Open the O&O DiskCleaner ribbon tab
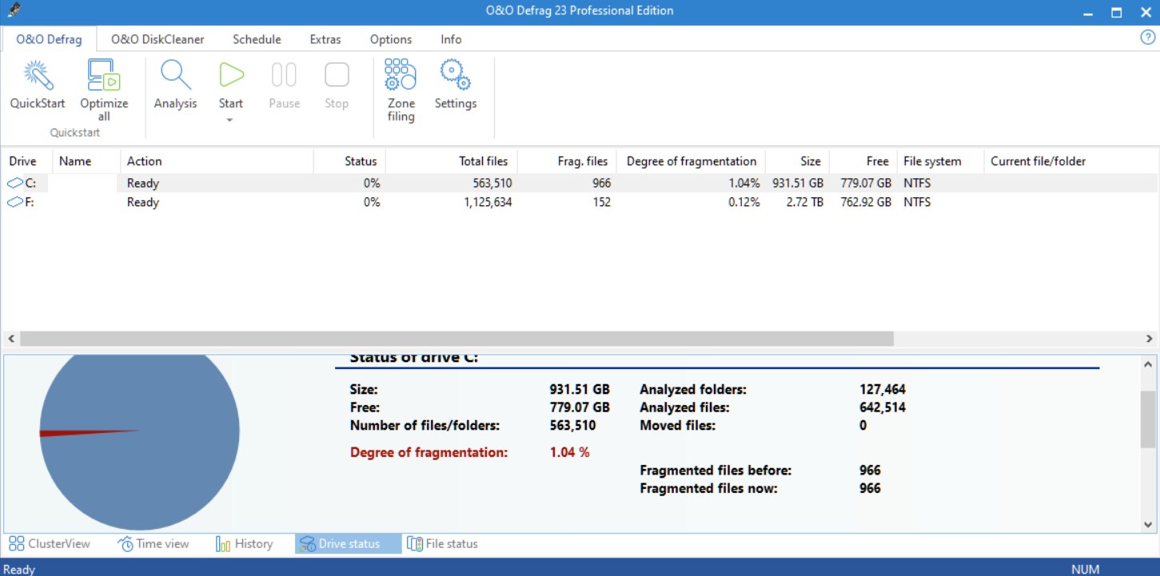1160x576 pixels. [157, 39]
